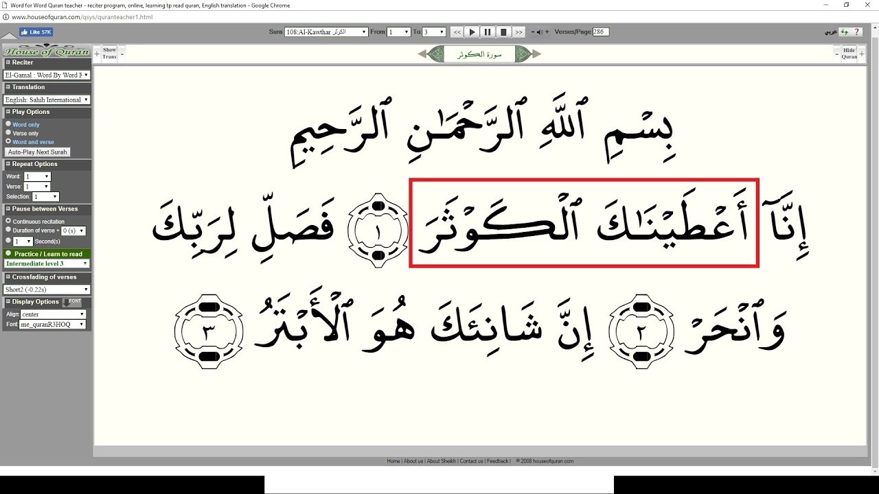Open the Feedback footer link

498,461
